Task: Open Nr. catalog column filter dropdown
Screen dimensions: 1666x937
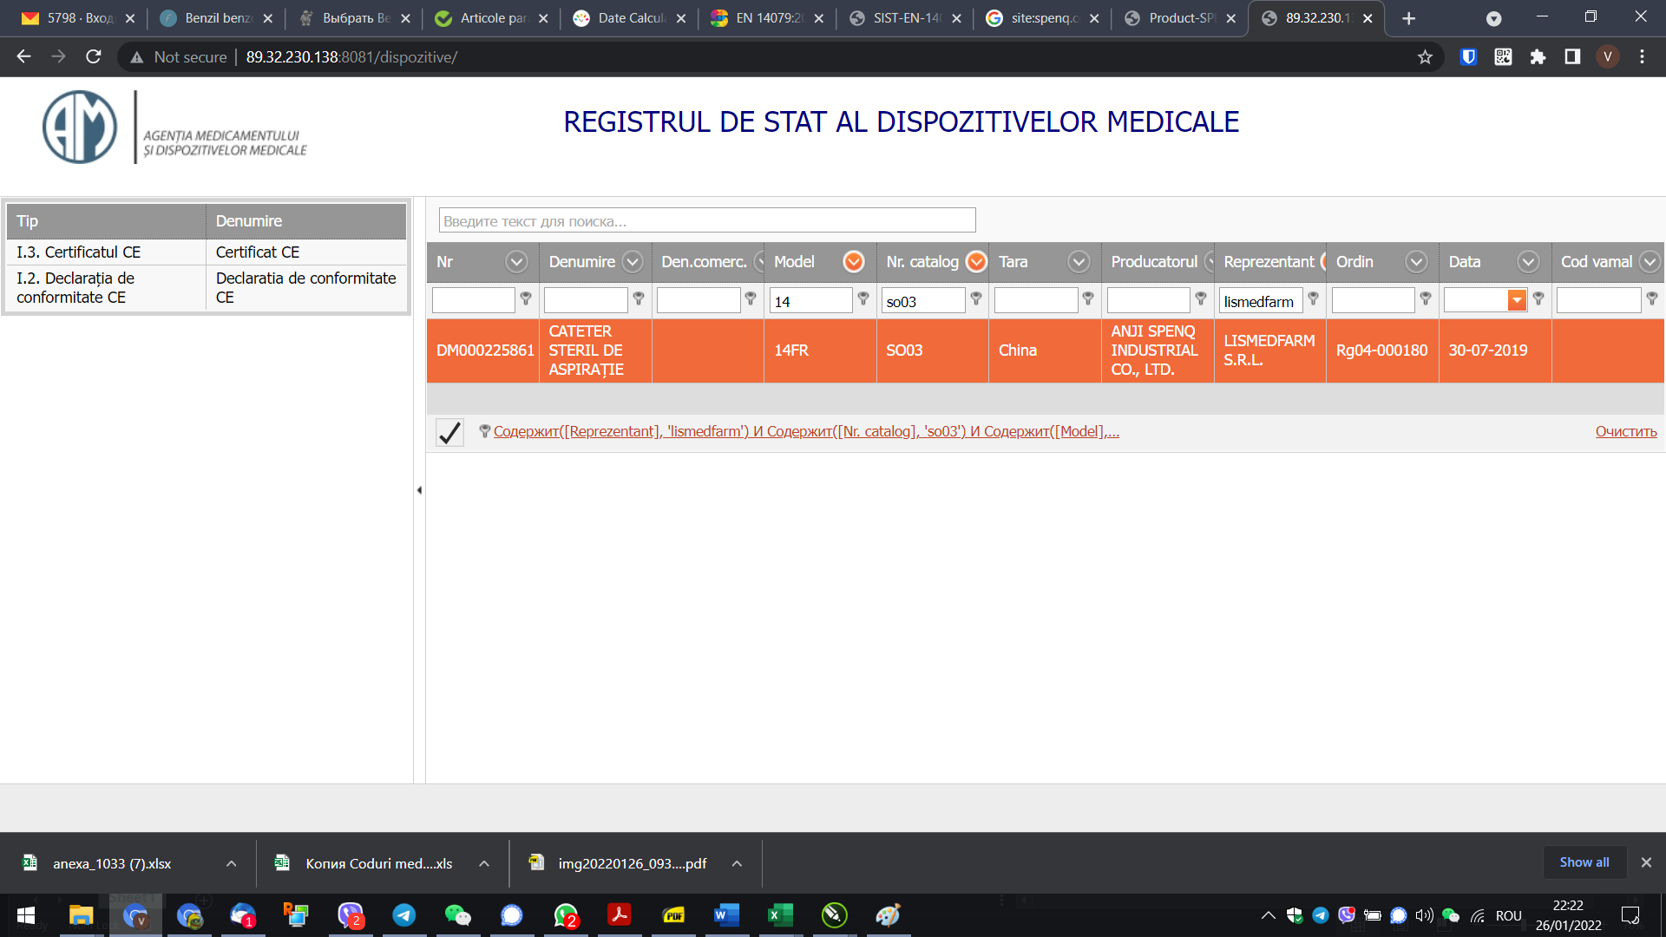Action: 976,262
